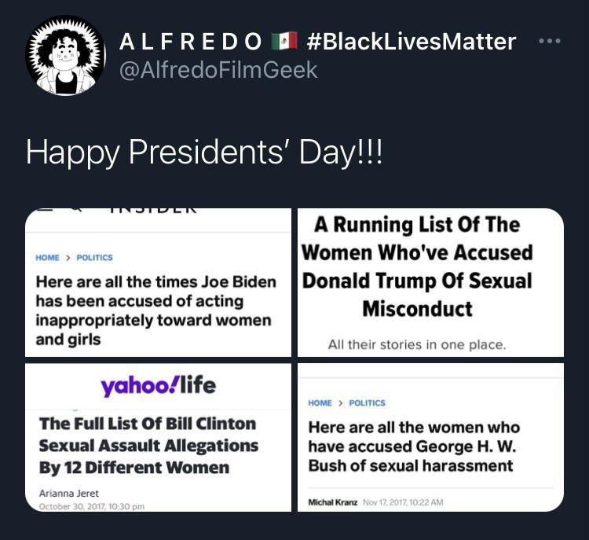Open the three-dot more options menu
The height and width of the screenshot is (540, 589).
(x=549, y=41)
